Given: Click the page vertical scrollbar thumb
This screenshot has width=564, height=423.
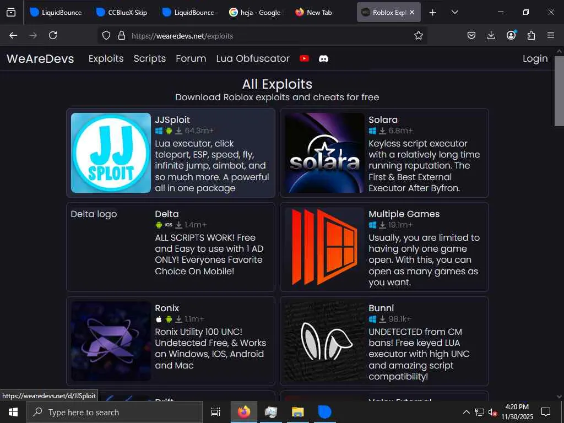Looking at the screenshot, I should 558,91.
